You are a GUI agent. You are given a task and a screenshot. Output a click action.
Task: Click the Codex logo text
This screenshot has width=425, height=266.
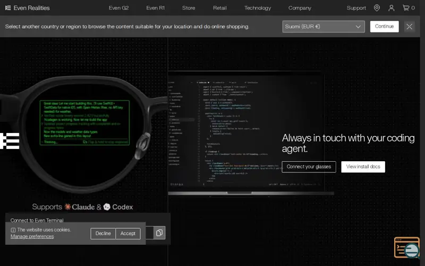pos(118,207)
